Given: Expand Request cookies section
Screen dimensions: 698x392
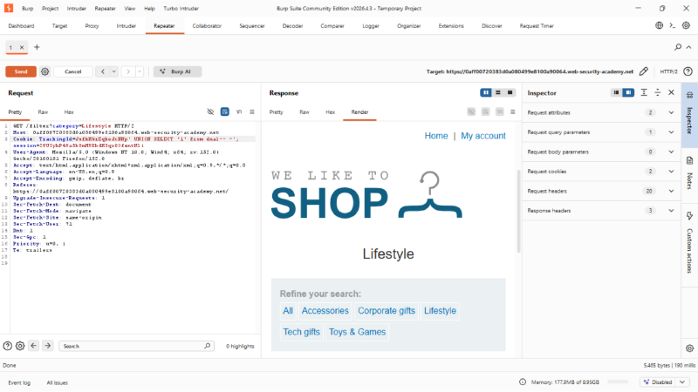Looking at the screenshot, I should (600, 171).
